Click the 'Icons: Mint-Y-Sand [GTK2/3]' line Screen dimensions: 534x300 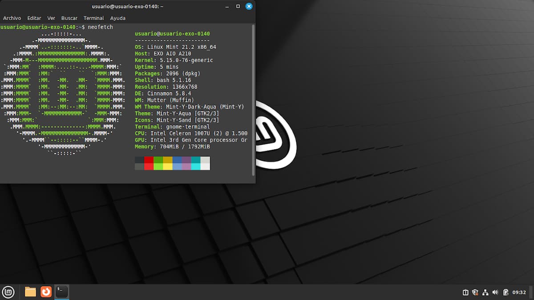tap(177, 120)
